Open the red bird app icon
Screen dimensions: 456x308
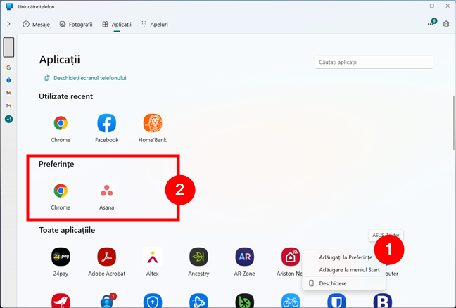(x=61, y=301)
